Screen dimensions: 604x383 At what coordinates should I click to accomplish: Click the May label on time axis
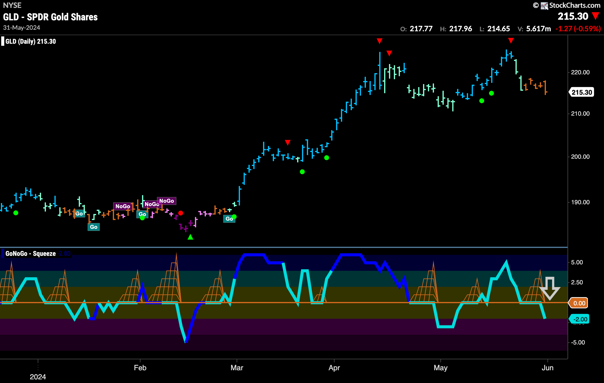click(x=441, y=368)
